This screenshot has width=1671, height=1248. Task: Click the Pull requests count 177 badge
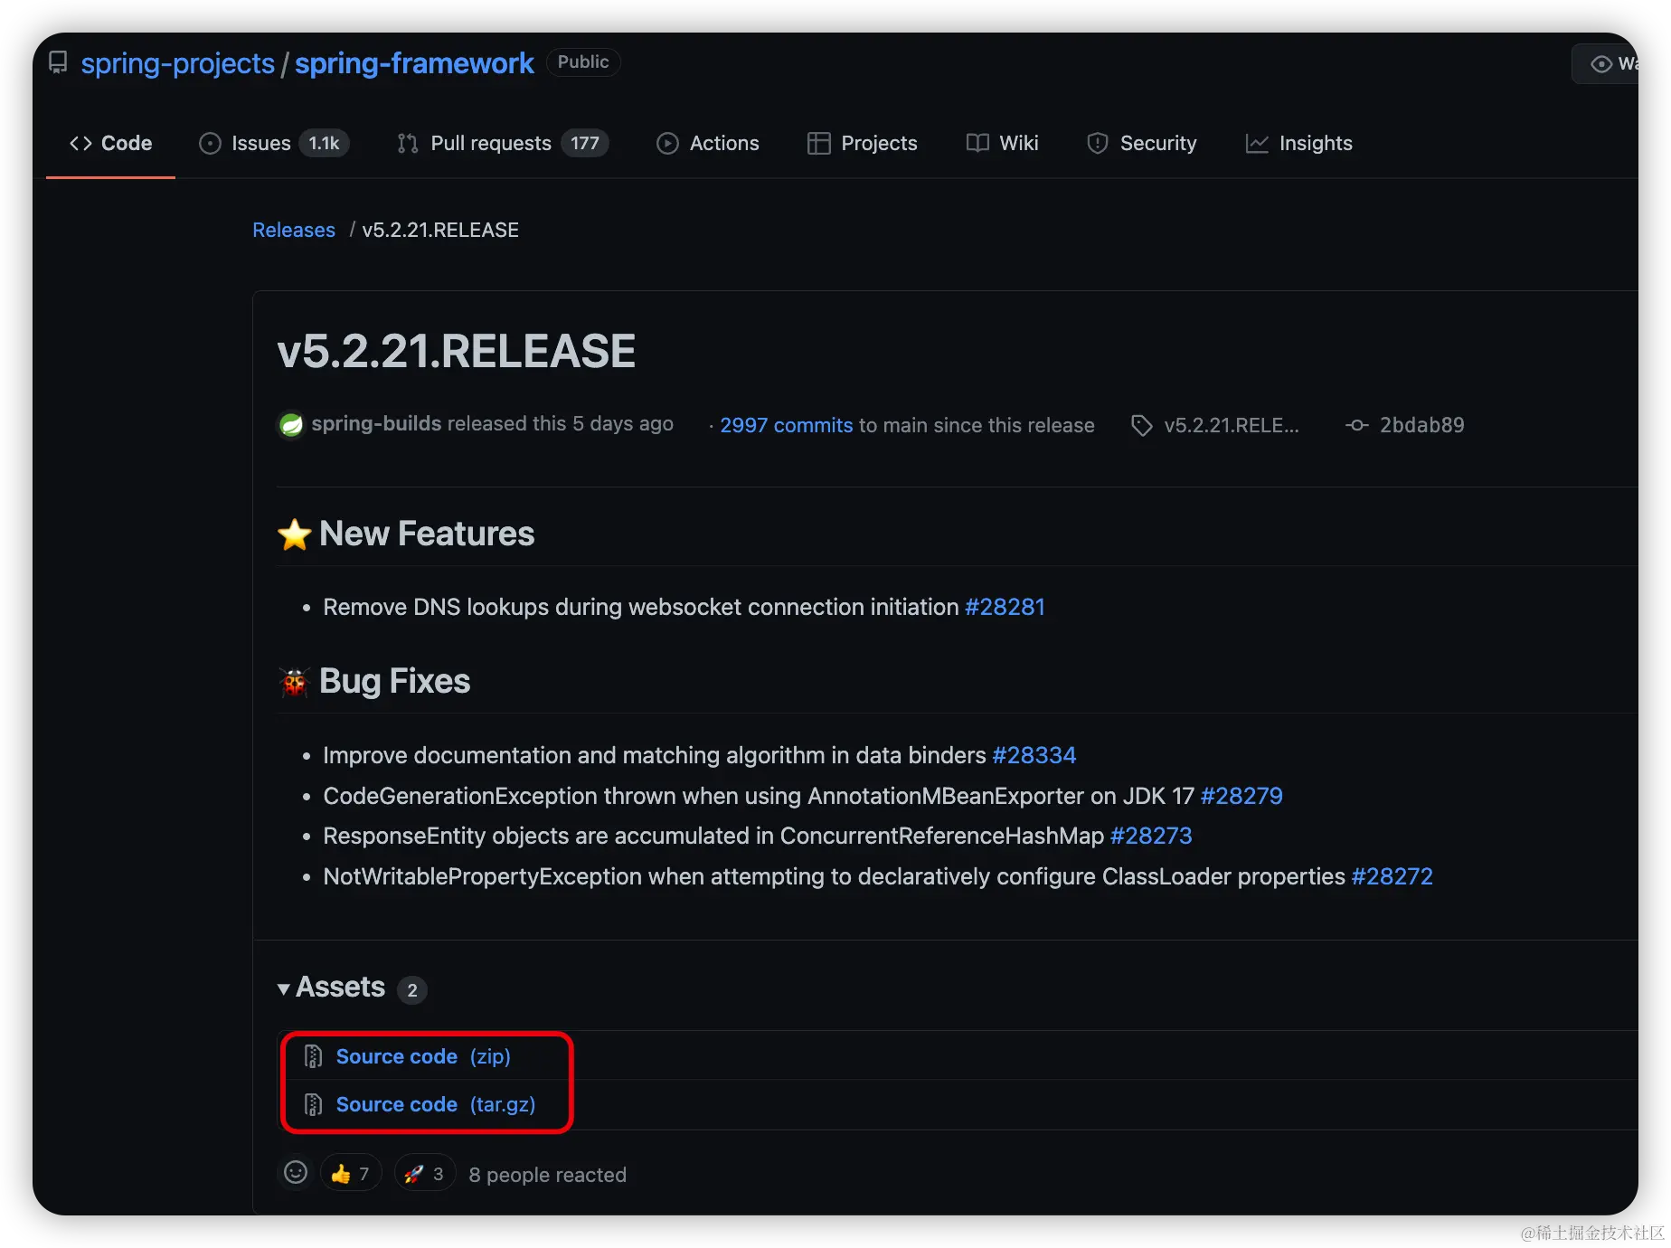tap(585, 143)
